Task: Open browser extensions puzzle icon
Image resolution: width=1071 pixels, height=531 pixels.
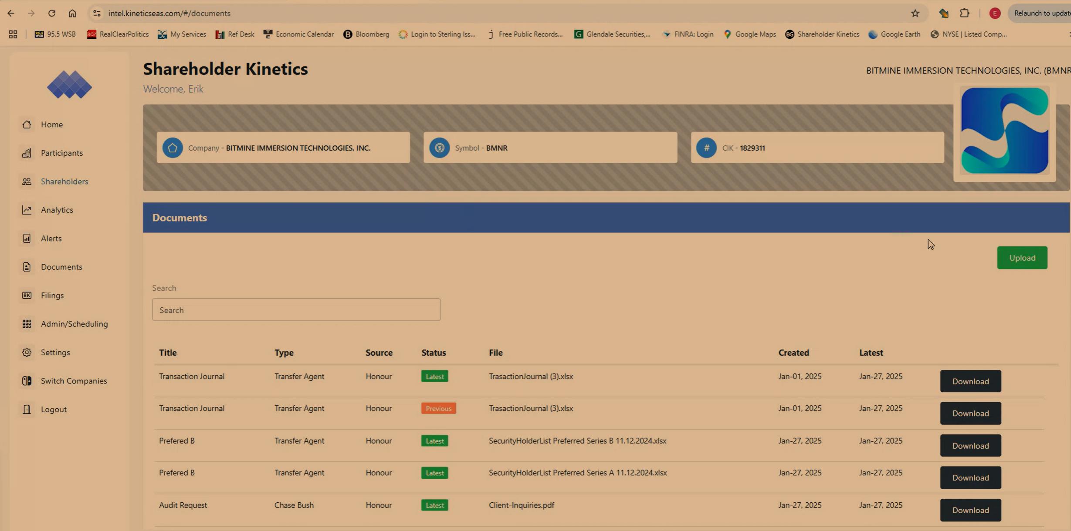Action: [x=965, y=13]
